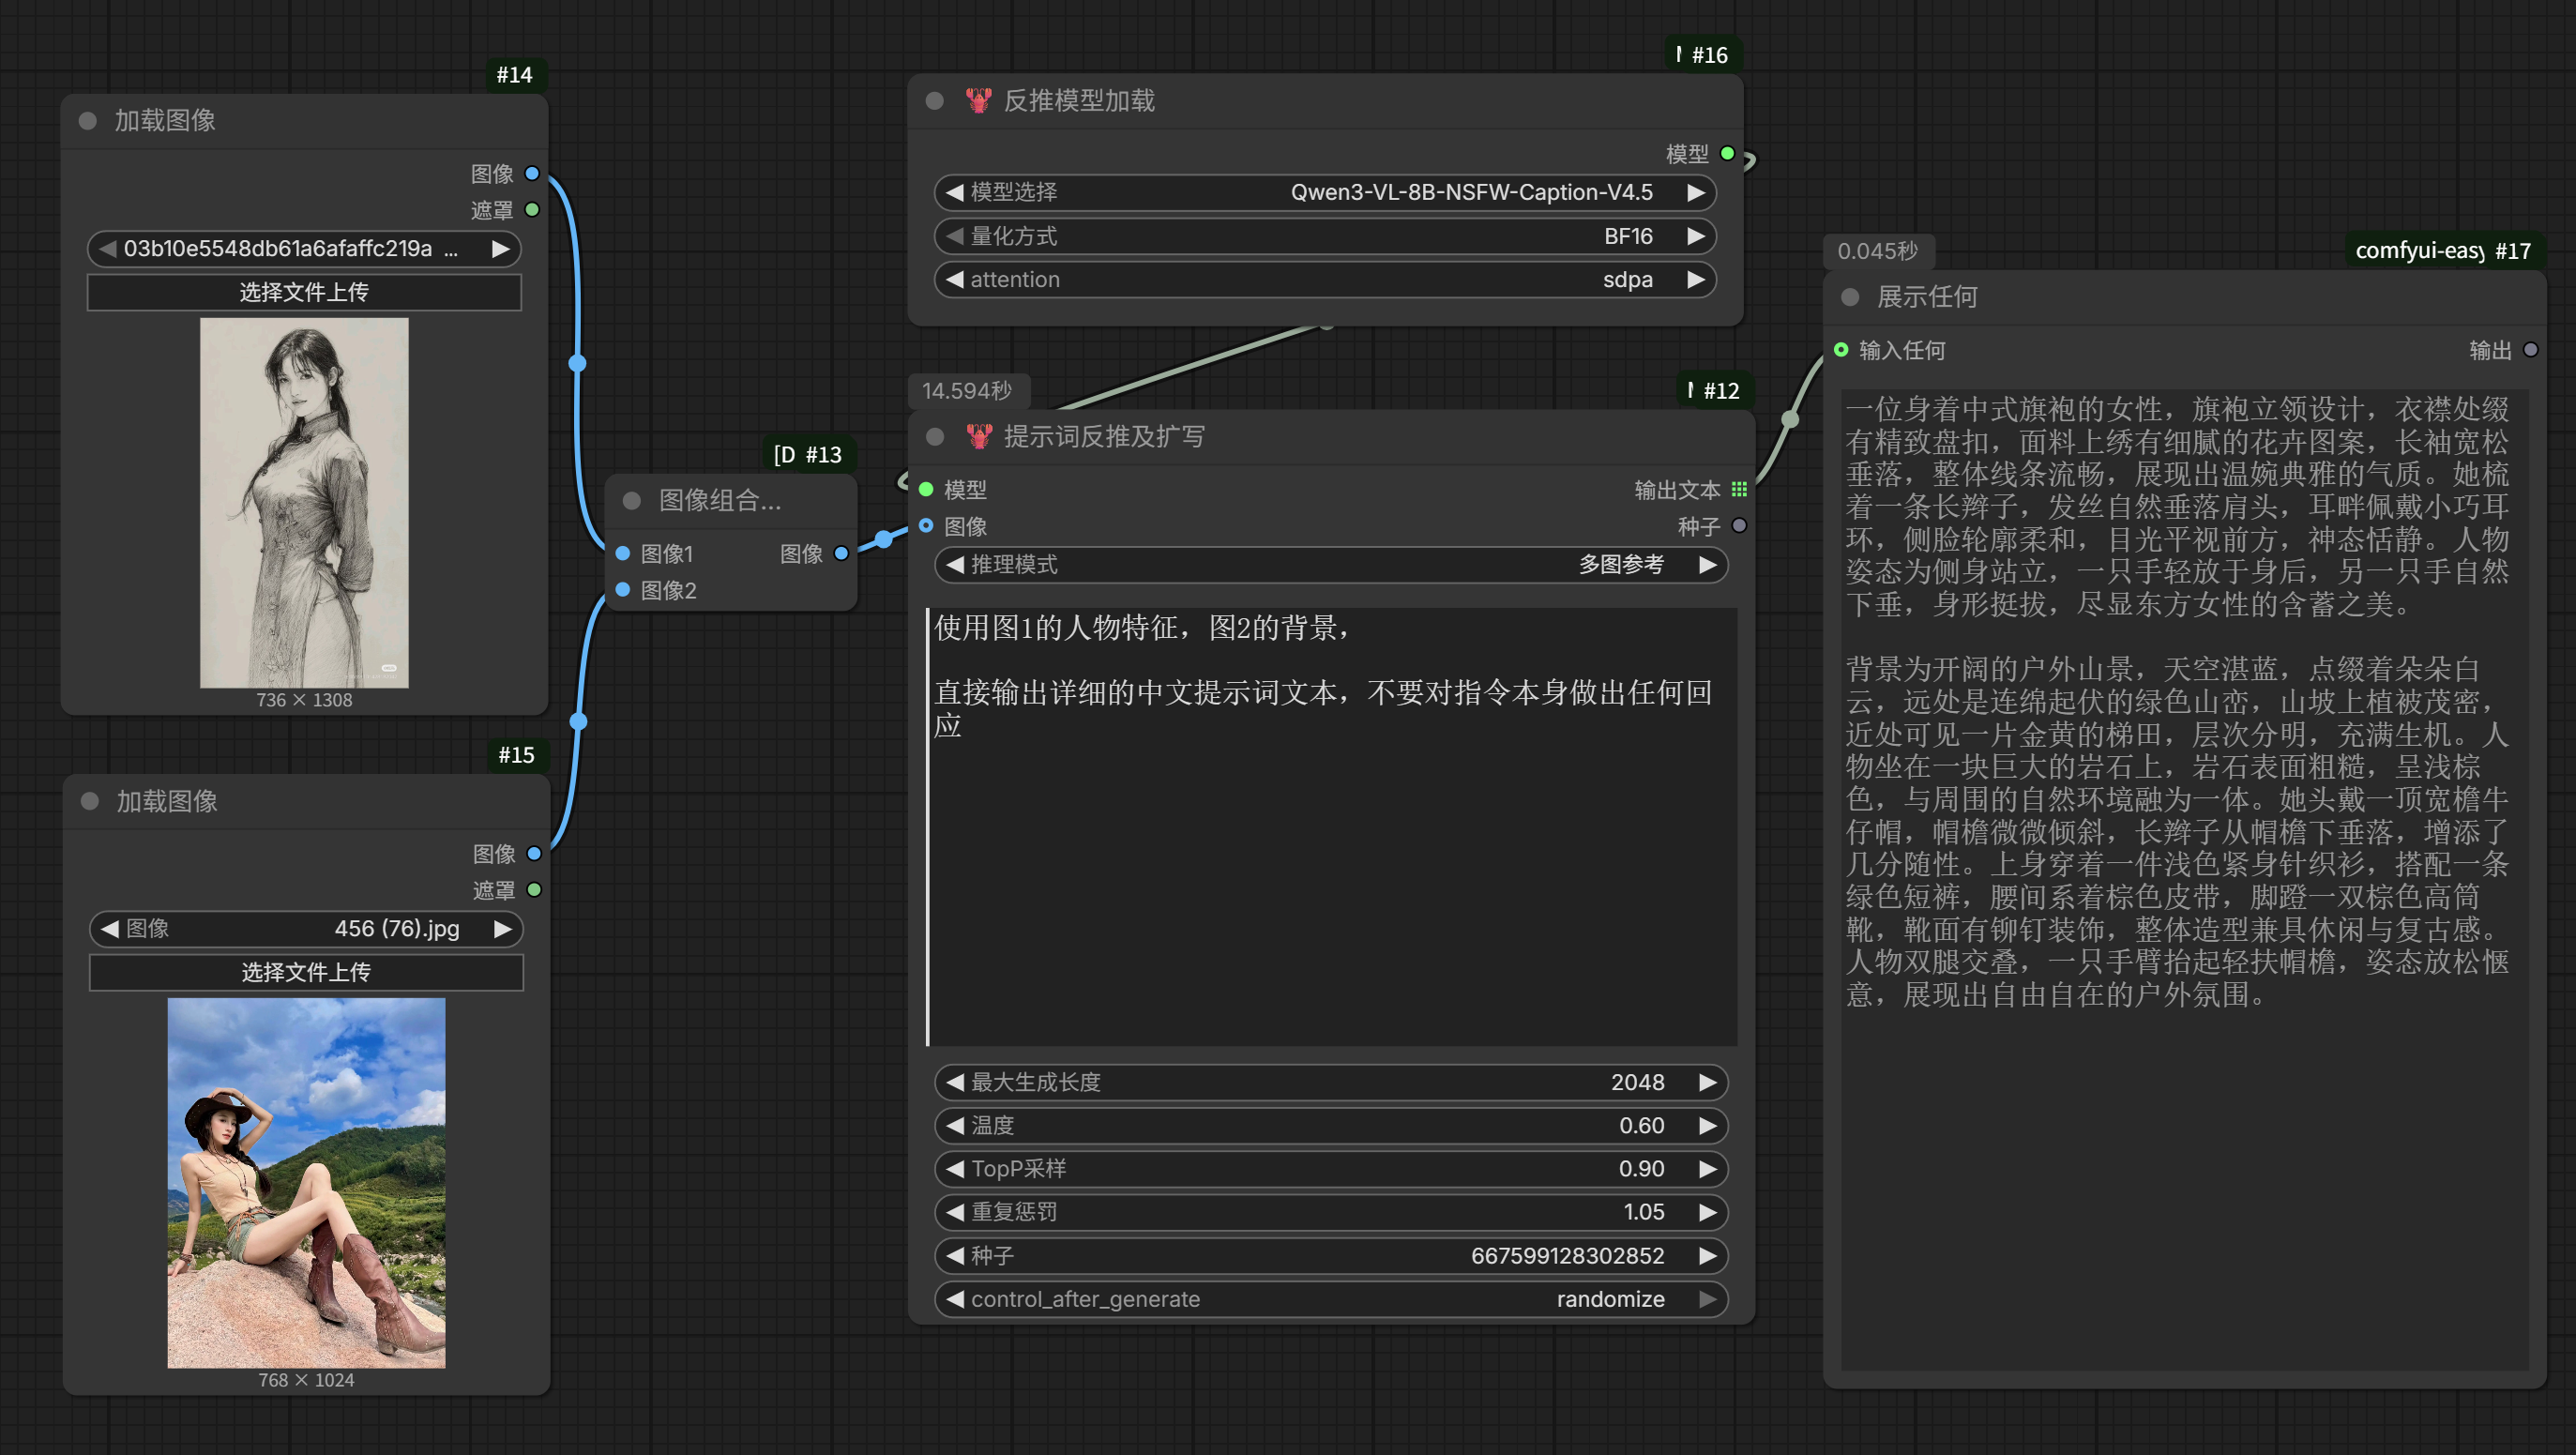2576x1455 pixels.
Task: Click the '14.594秒' execution time label
Action: pos(966,390)
